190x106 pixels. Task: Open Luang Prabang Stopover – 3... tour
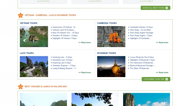coord(65,68)
